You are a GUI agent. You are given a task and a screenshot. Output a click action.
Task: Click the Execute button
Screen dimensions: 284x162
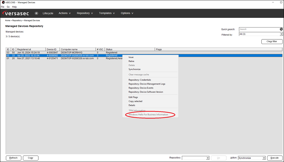tap(275, 158)
